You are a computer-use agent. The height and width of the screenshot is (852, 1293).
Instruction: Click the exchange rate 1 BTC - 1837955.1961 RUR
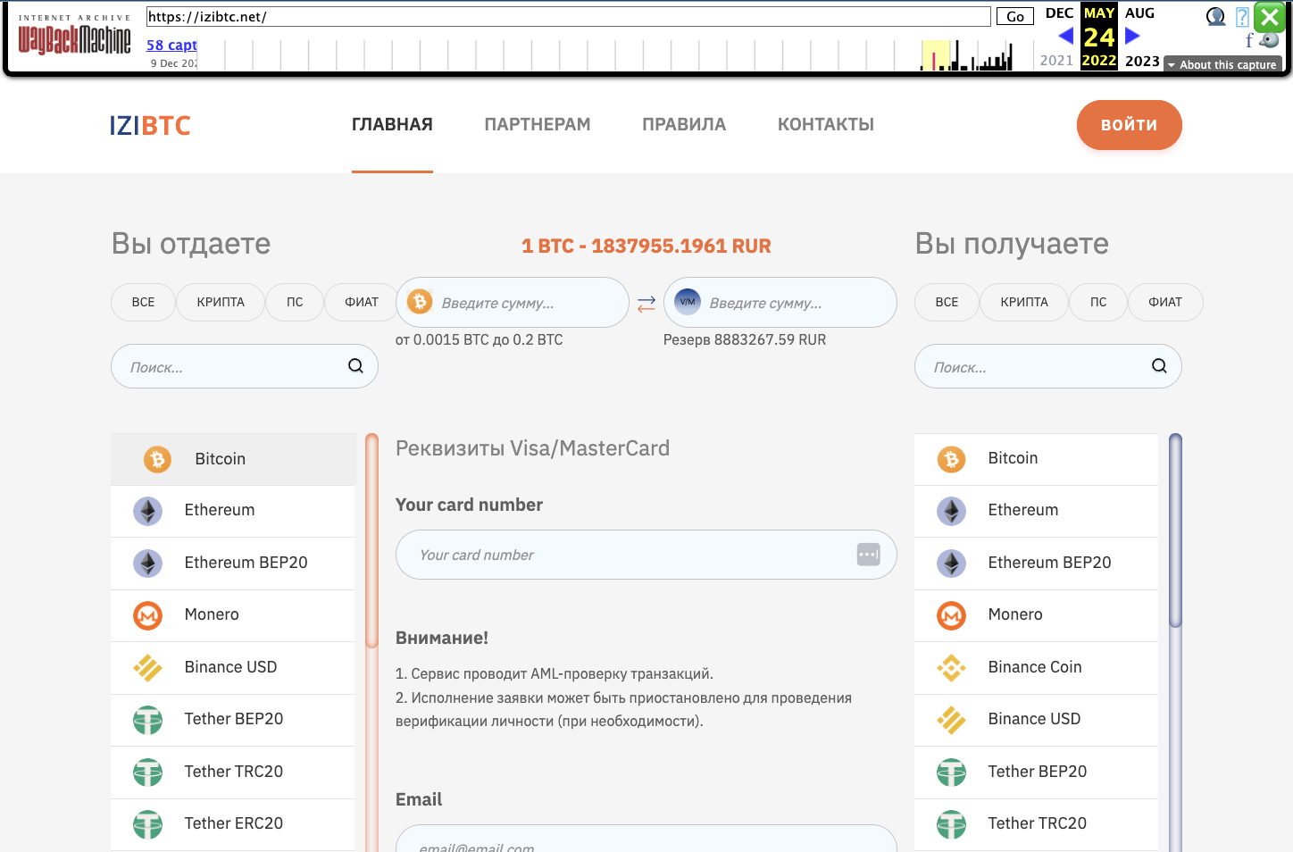646,246
